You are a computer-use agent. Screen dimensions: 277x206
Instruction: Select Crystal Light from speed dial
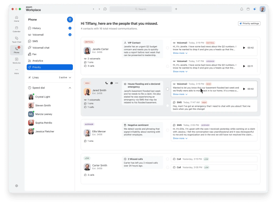click(x=42, y=97)
